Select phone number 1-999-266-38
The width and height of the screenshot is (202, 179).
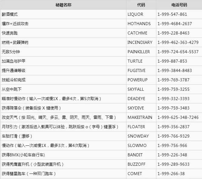(171, 174)
